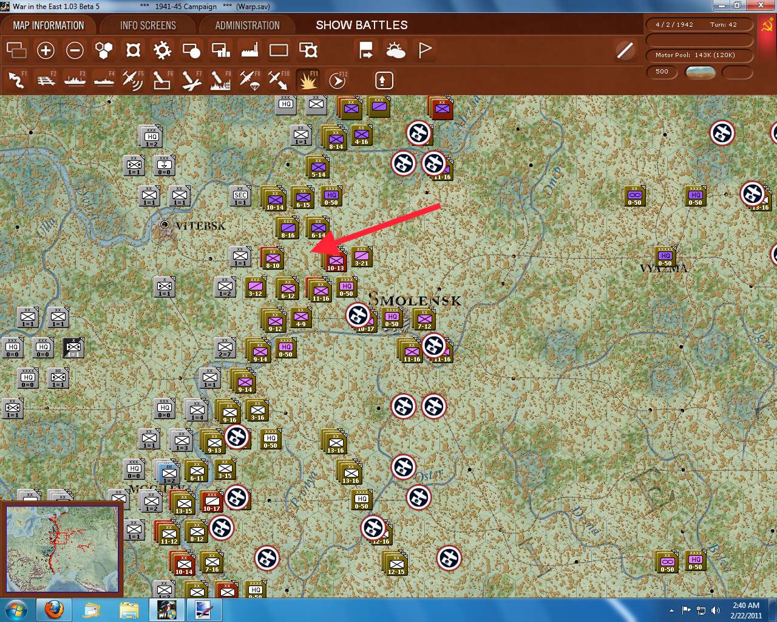777x622 pixels.
Task: Select the red 8-10 unit counter
Action: 273,258
